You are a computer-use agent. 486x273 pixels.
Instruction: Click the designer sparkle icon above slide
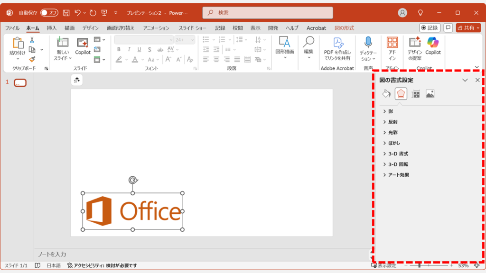76,80
